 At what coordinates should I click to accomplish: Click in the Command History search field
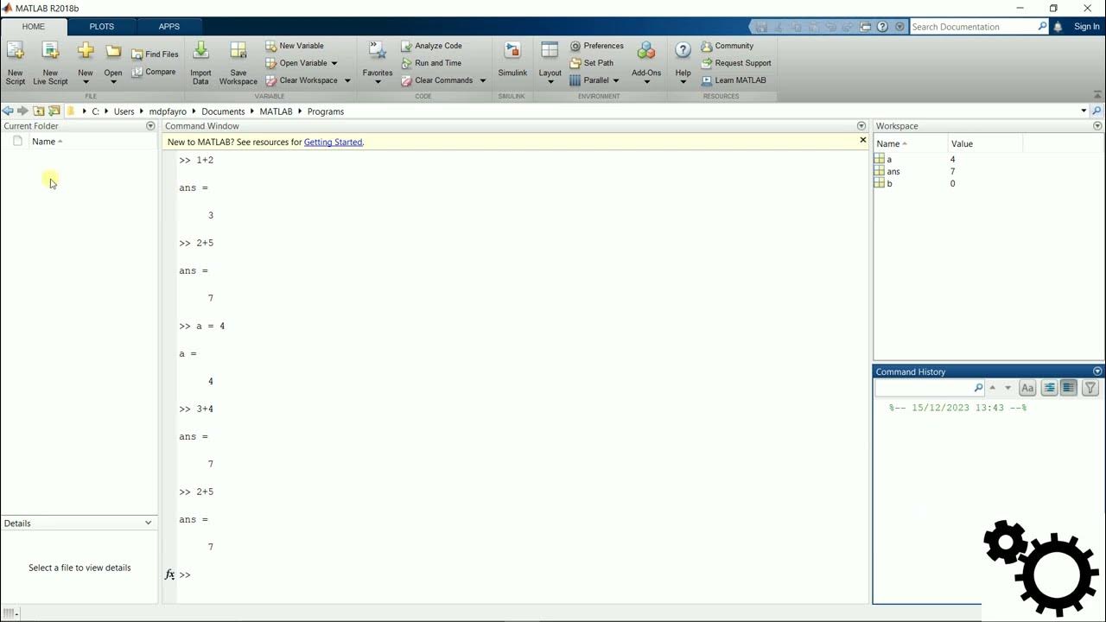coord(925,388)
